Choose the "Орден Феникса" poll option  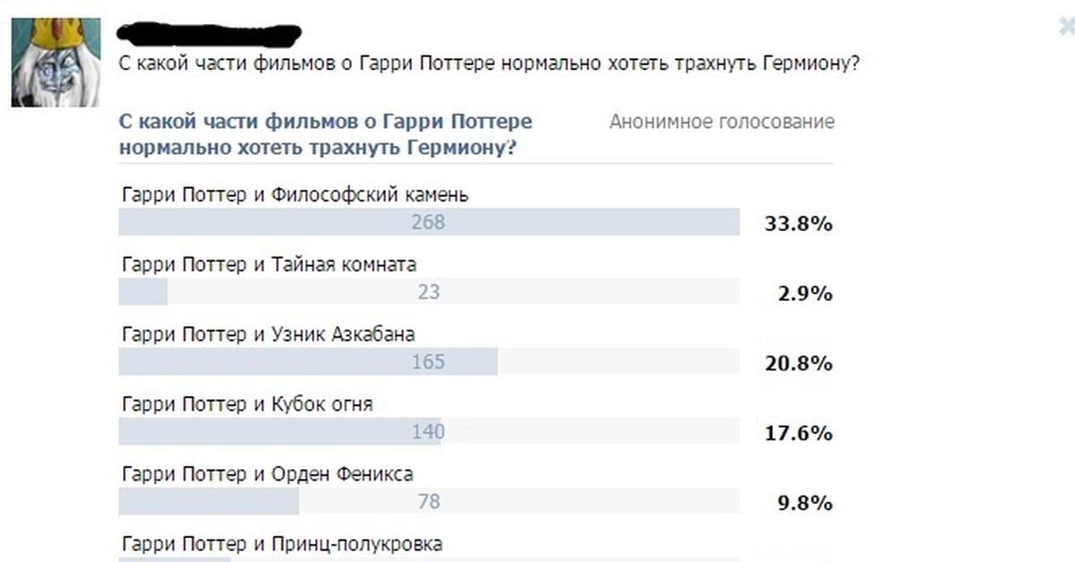click(x=267, y=473)
